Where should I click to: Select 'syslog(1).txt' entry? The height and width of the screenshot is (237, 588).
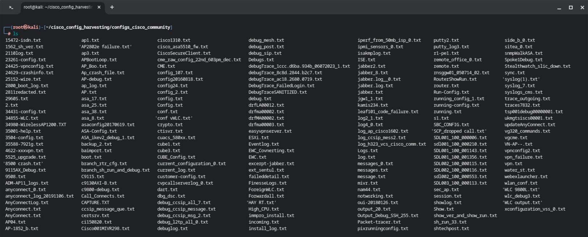tap(521, 79)
